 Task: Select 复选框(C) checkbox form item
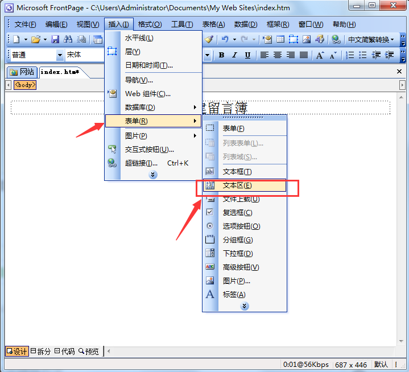pos(245,213)
